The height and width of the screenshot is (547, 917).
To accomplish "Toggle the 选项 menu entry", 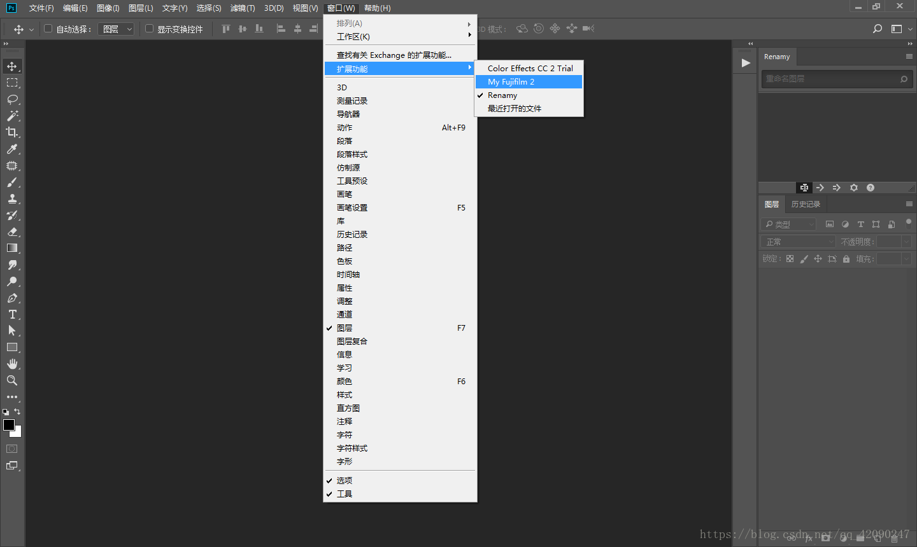I will 400,481.
